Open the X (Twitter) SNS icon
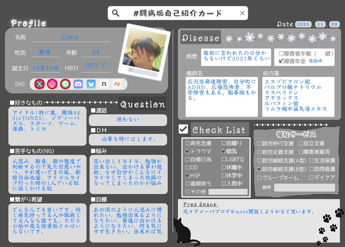 39,84
